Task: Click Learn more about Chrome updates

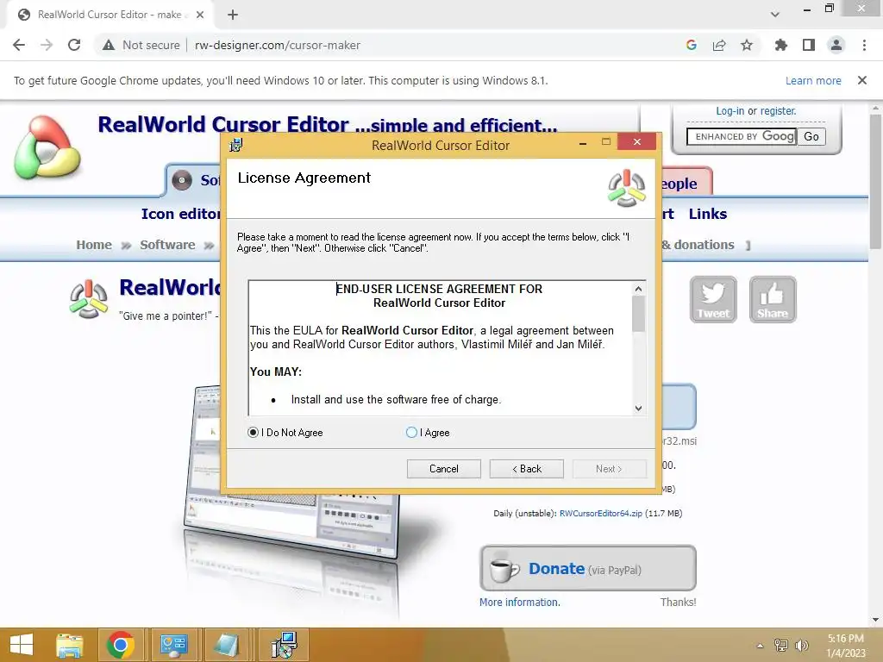Action: pos(813,80)
